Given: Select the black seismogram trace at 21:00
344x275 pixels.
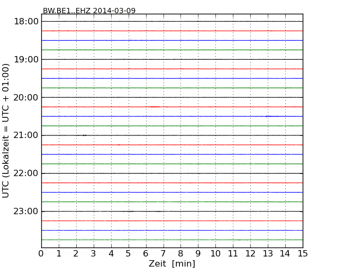Looking at the screenshot, I should click(172, 135).
